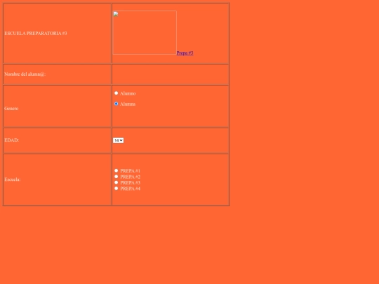Image resolution: width=379 pixels, height=284 pixels.
Task: Click the ESCUELA PREPARATORIA #3 heading text
Action: (36, 34)
